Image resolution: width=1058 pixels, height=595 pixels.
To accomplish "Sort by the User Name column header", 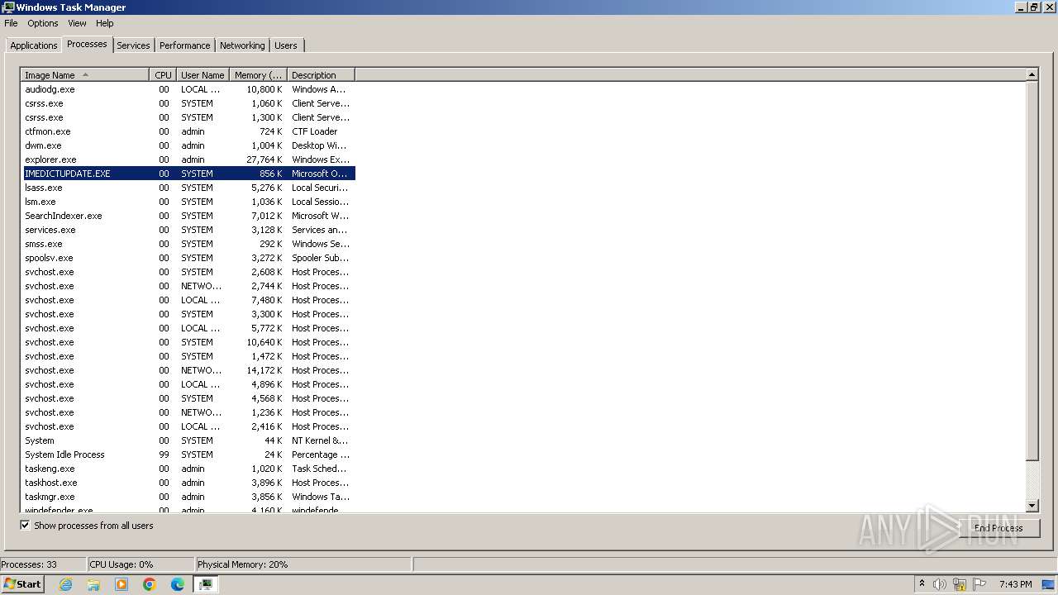I will click(x=203, y=75).
